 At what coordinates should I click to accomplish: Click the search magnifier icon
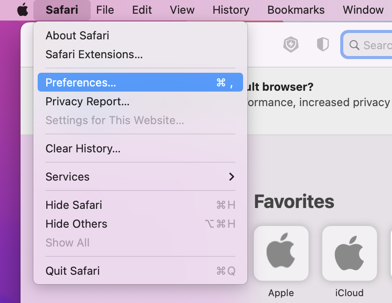354,45
